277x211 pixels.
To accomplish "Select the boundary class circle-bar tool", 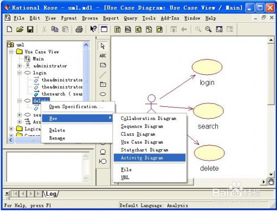I will 103,161.
